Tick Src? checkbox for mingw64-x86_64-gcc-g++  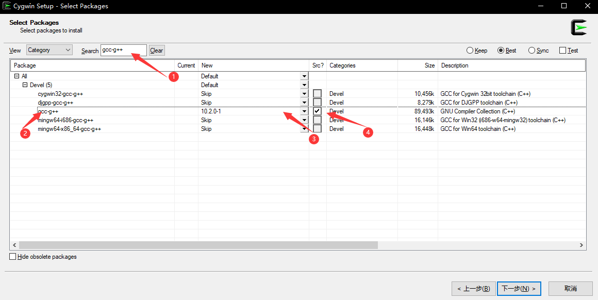(x=317, y=128)
